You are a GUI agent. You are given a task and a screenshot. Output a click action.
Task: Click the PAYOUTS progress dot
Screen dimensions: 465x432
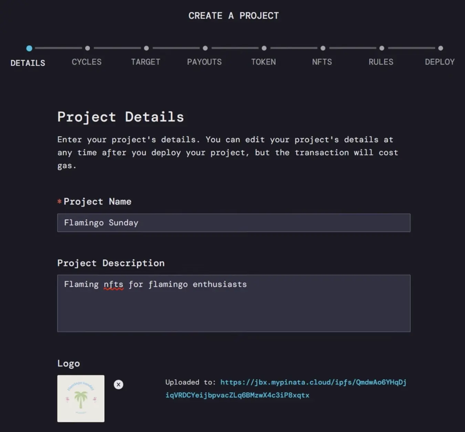205,48
